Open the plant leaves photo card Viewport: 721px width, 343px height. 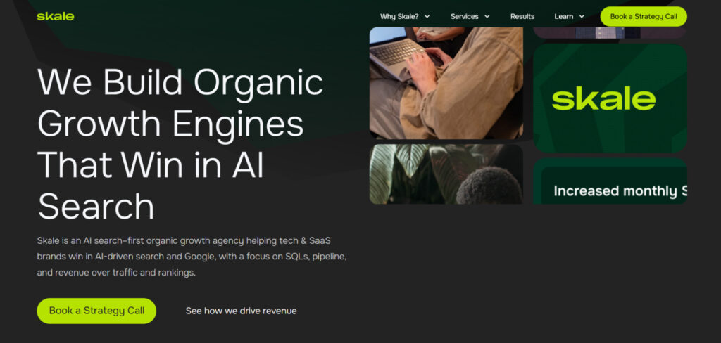446,174
